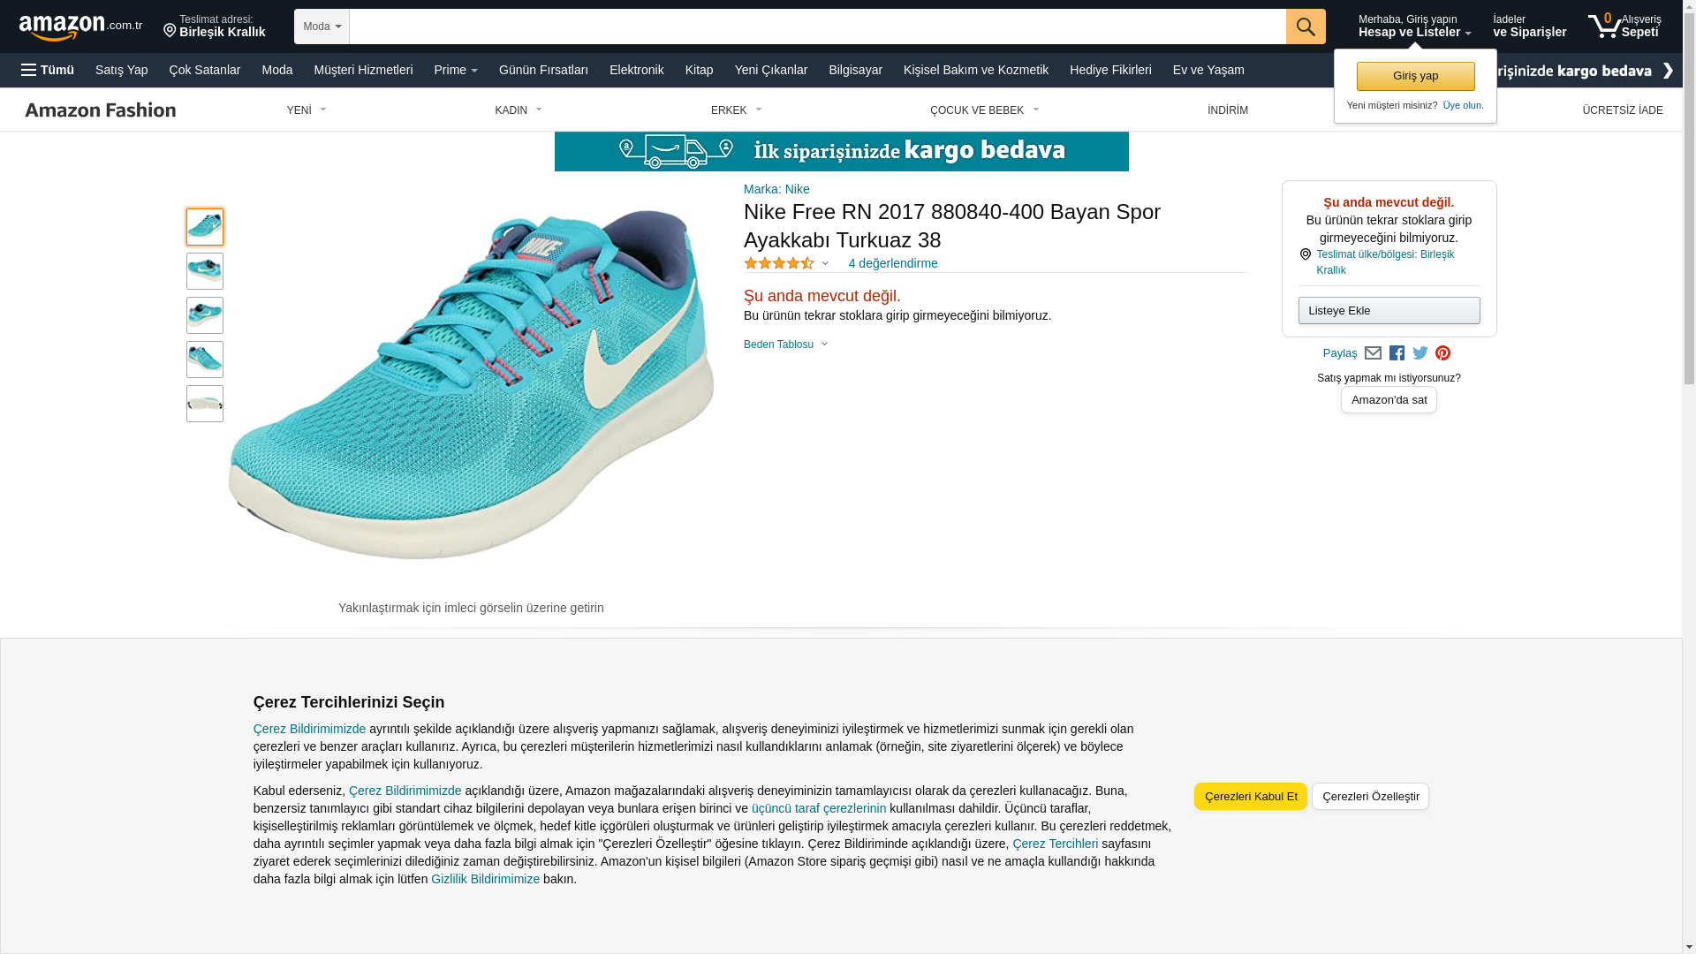Share product via email icon
Screen dimensions: 1696x954
[x=1373, y=353]
